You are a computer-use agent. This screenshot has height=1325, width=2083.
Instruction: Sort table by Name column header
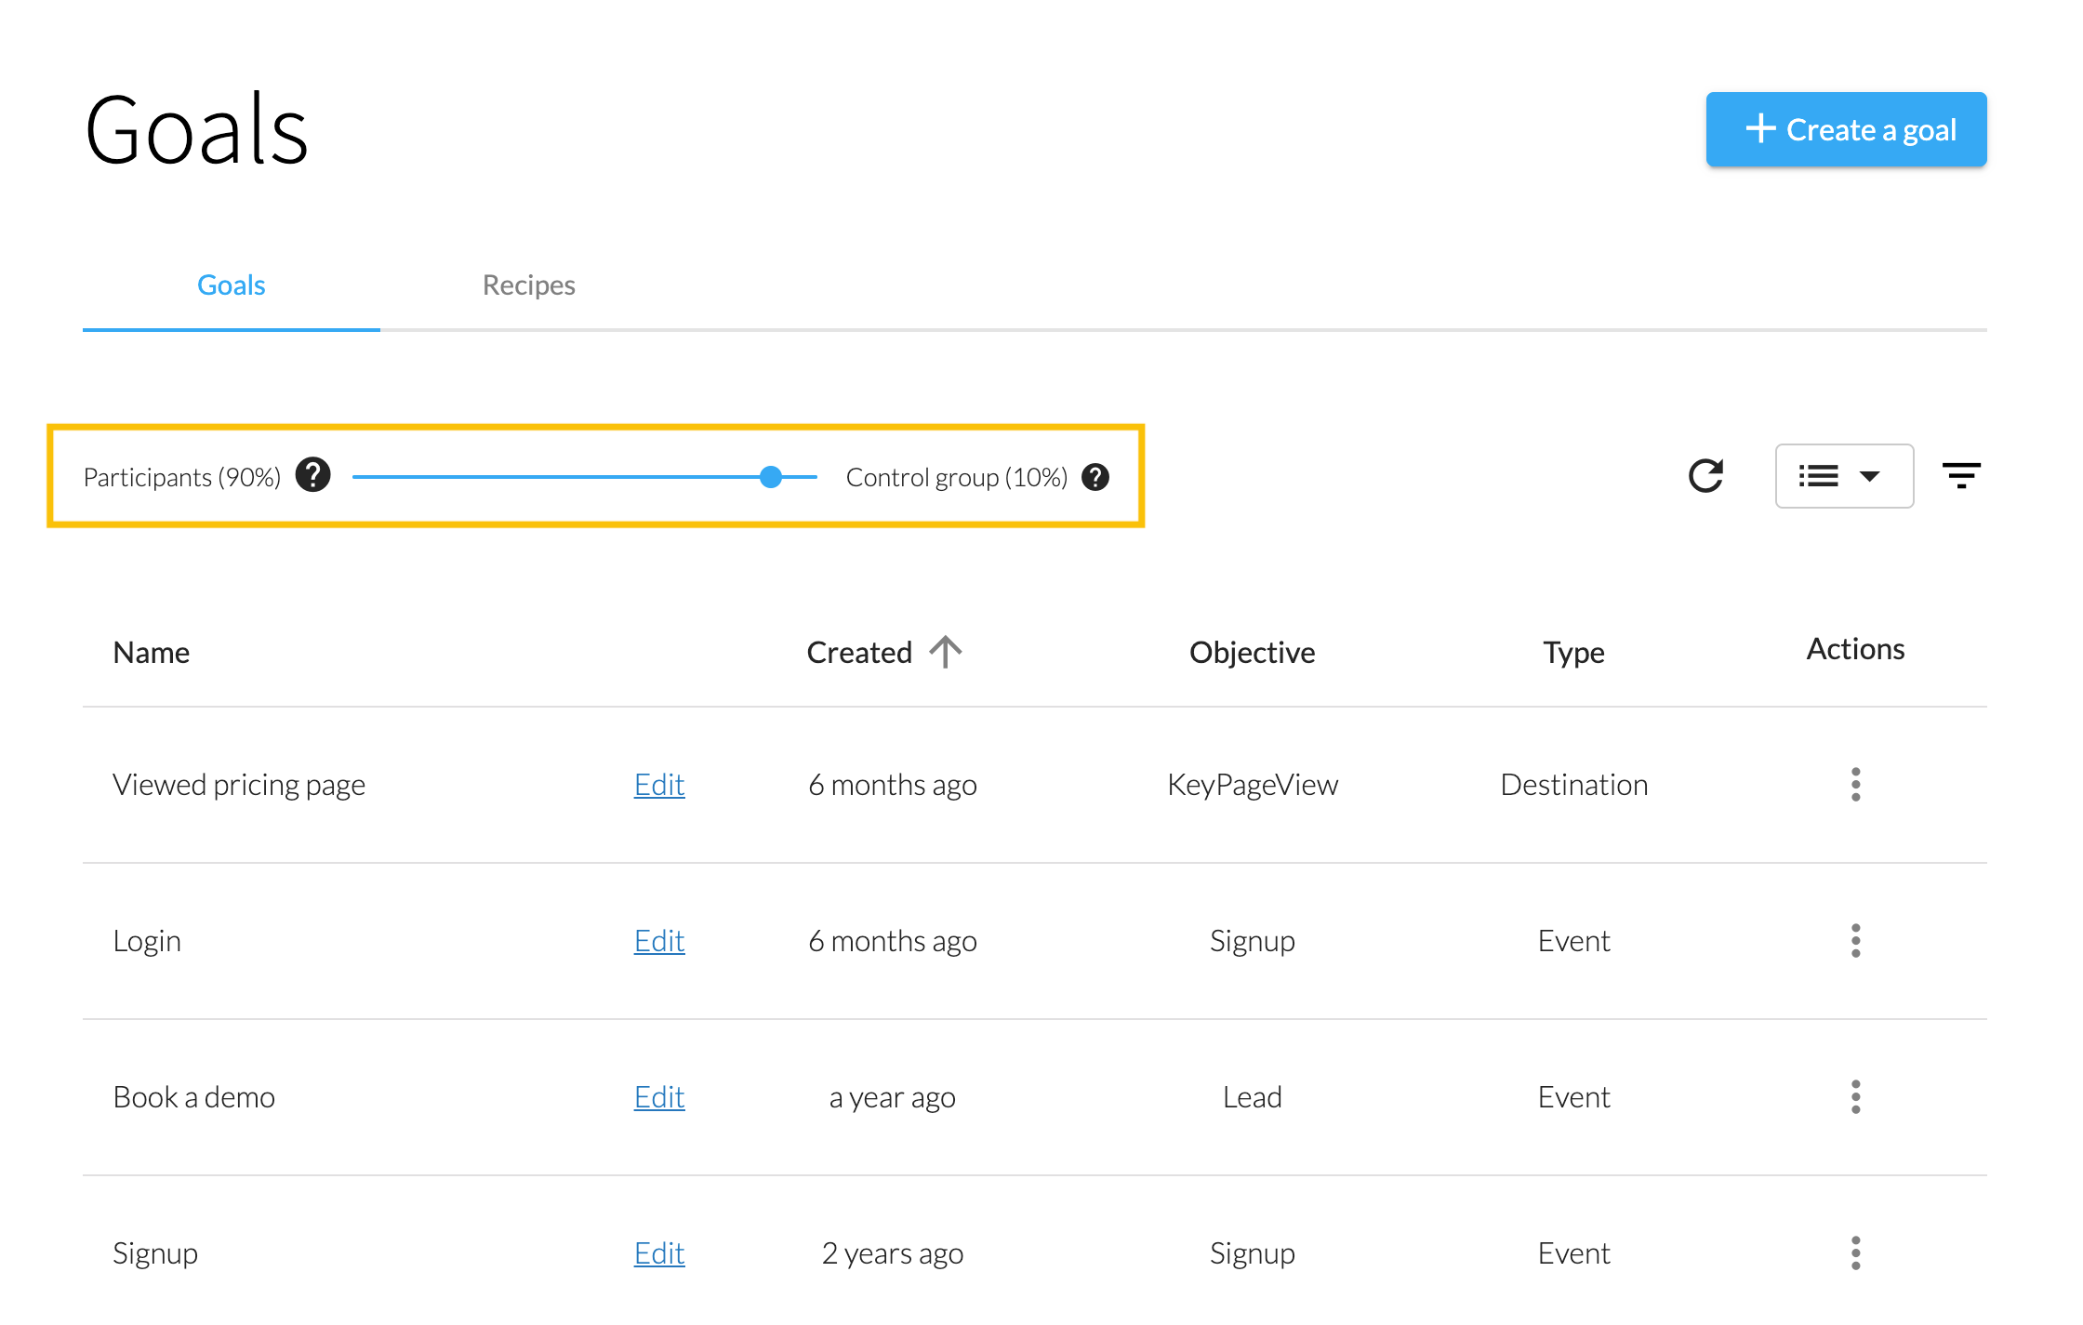click(x=151, y=653)
